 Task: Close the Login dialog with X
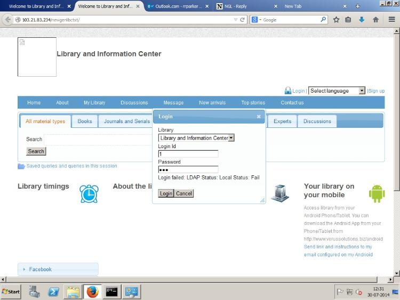[x=259, y=116]
